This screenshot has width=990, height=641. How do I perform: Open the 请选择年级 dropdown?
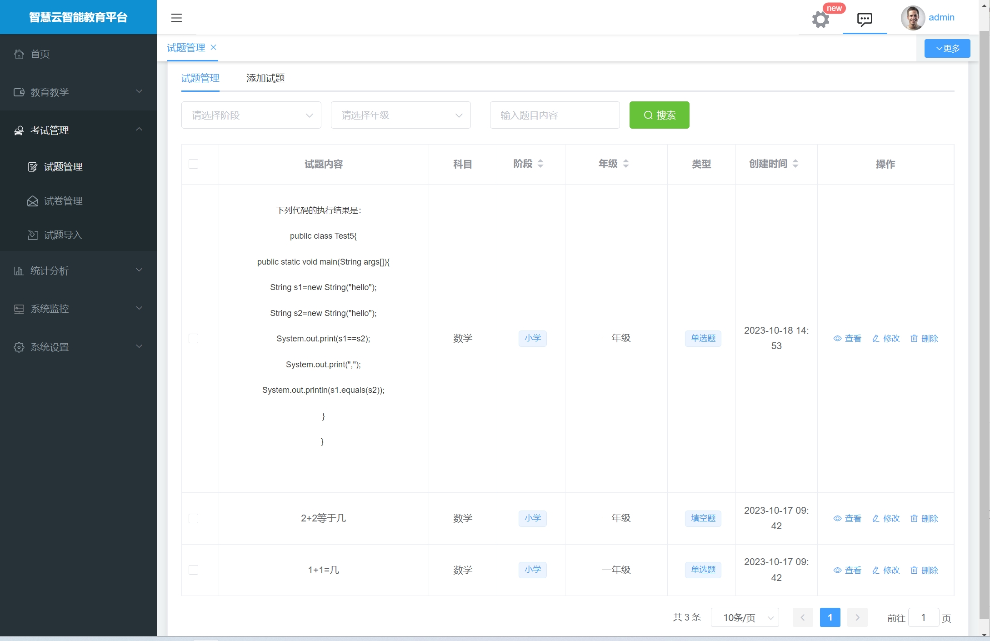click(400, 115)
